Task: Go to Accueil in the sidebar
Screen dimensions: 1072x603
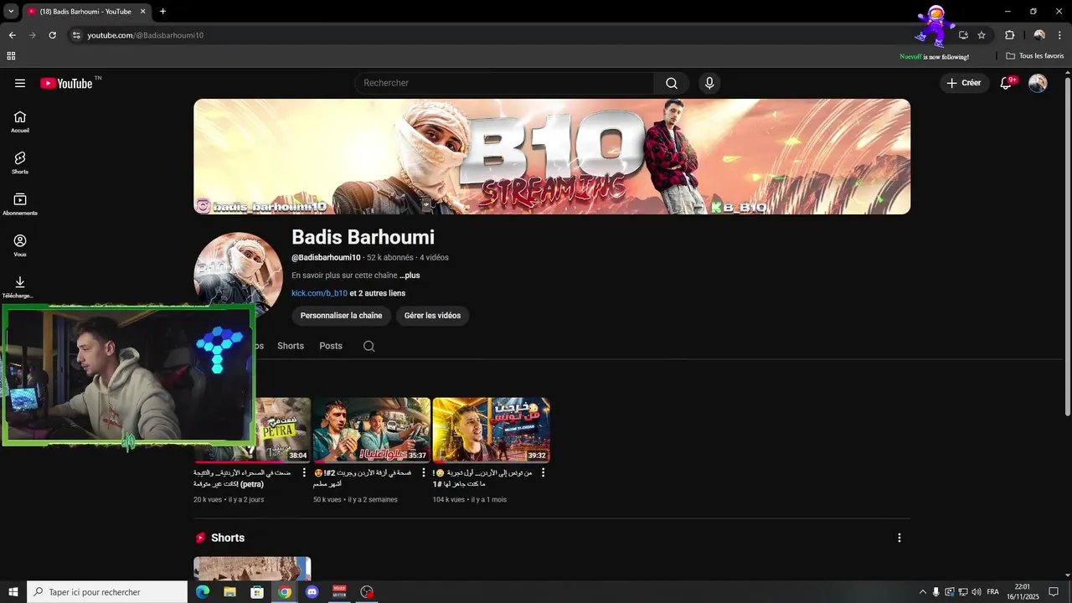Action: tap(20, 121)
